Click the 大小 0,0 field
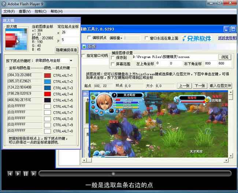This screenshot has height=193, width=238. [165, 86]
